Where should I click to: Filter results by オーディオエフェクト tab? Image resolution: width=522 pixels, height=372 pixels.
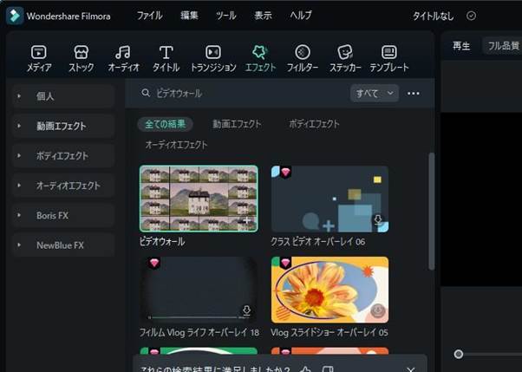pos(176,145)
